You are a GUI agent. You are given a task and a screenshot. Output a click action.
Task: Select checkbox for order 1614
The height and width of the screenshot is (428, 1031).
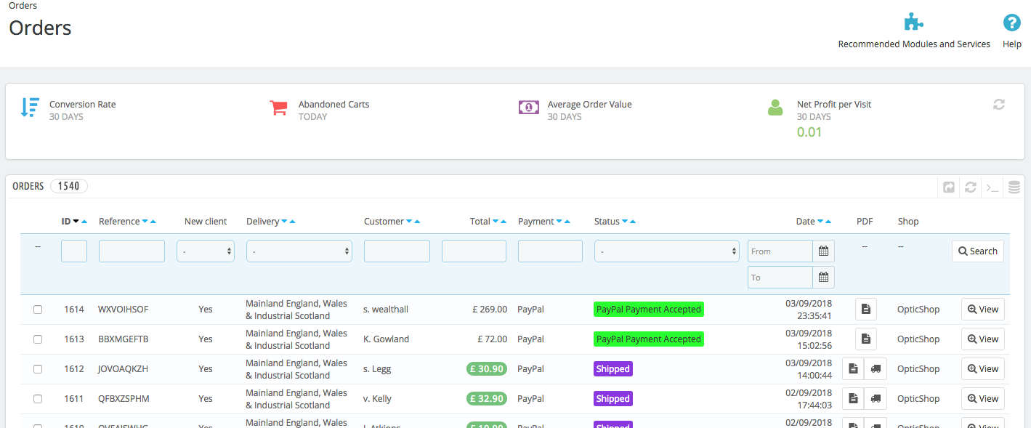tap(38, 310)
